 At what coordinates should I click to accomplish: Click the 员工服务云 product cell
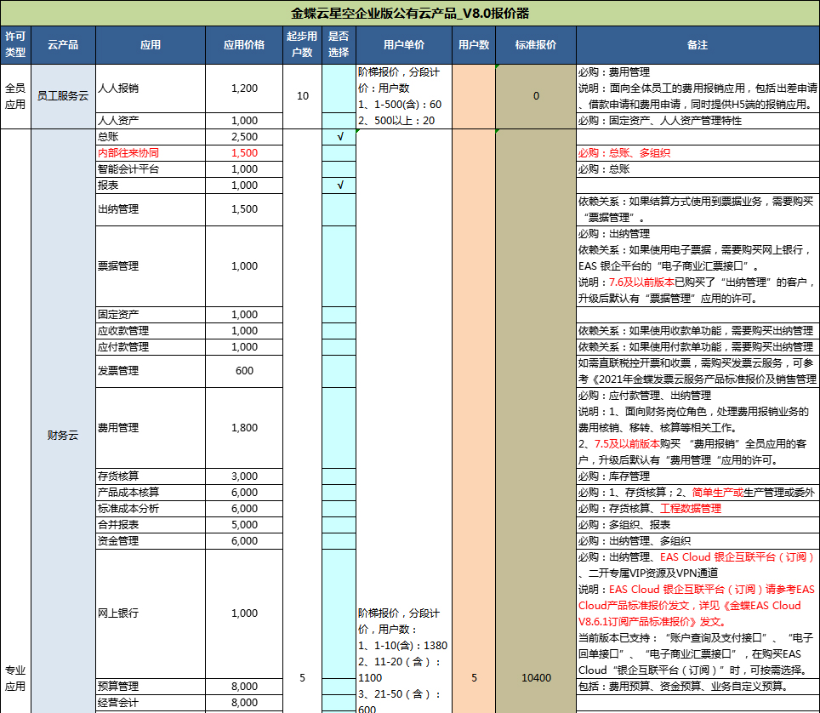(x=63, y=96)
